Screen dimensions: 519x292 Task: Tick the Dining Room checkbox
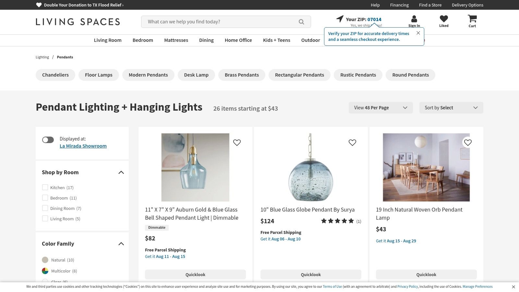point(45,208)
